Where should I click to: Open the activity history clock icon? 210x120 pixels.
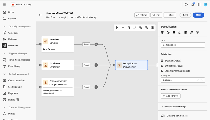[x=197, y=32]
